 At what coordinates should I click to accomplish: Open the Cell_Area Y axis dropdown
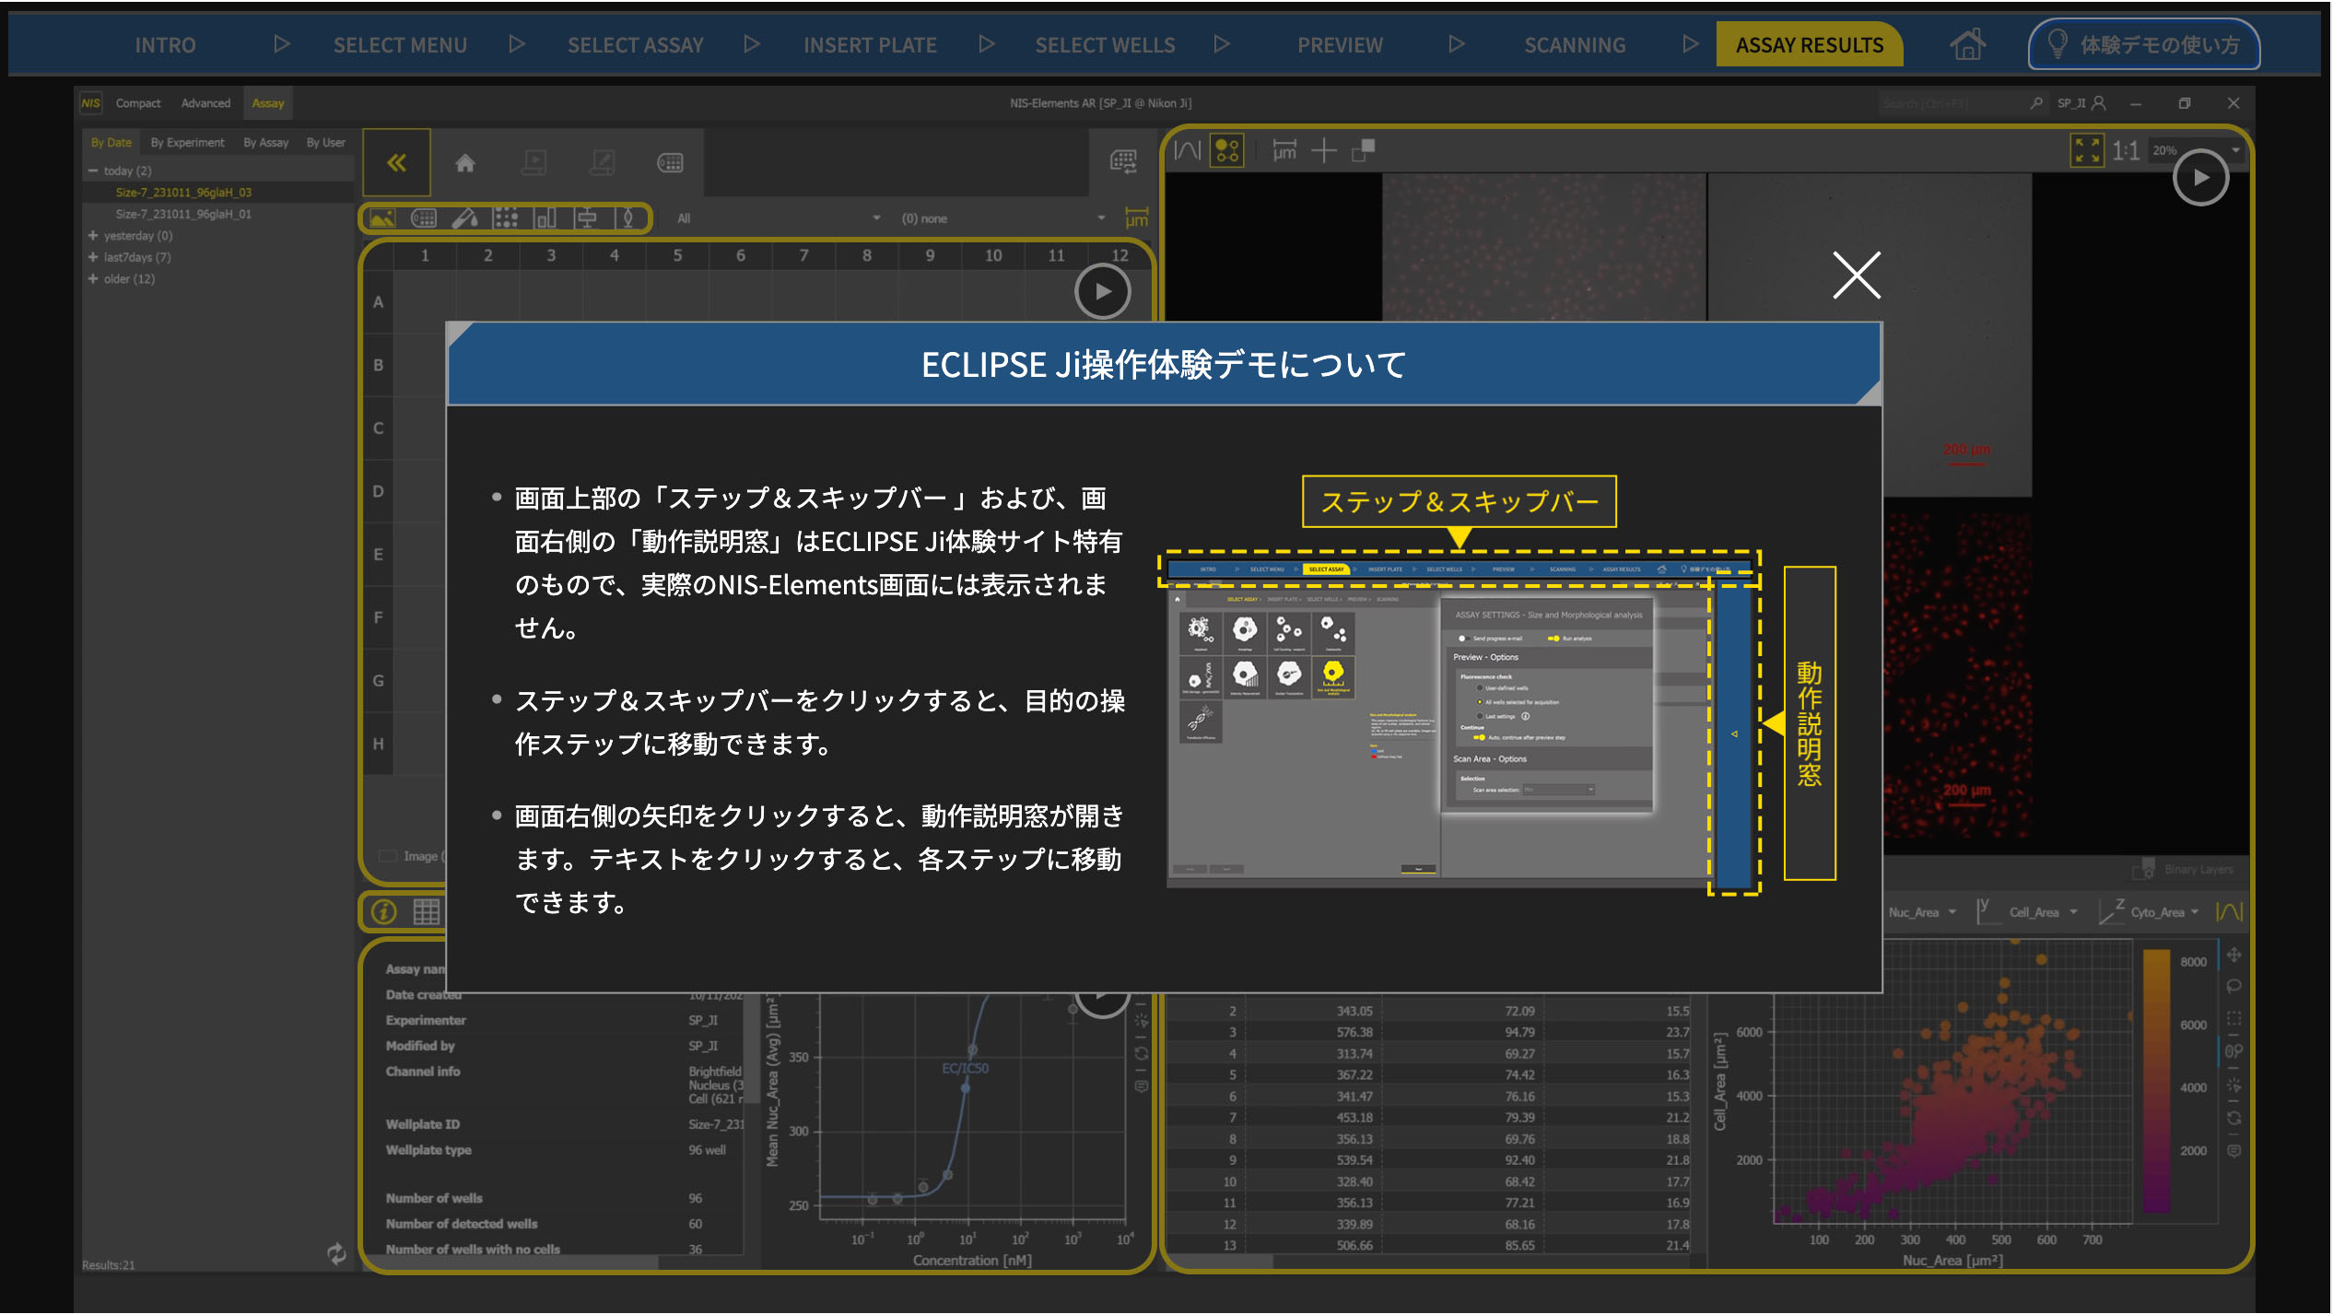pos(2043,912)
